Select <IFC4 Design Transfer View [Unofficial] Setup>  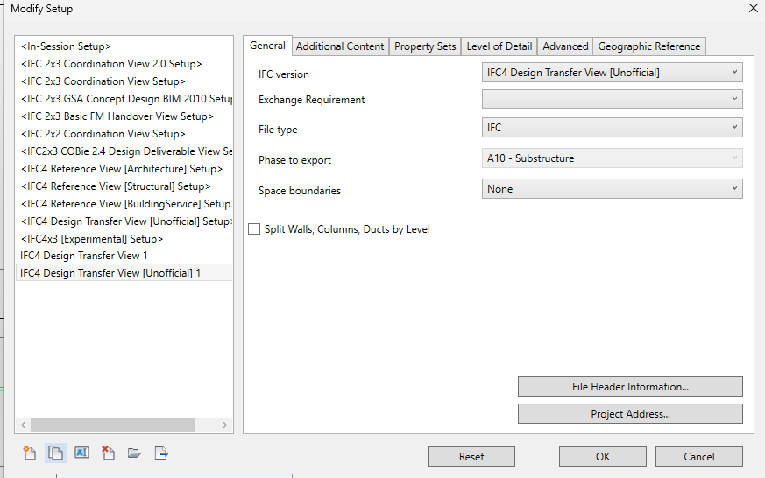tap(124, 221)
